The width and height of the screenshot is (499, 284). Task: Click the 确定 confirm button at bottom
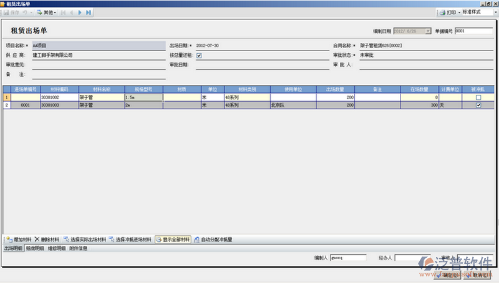click(448, 275)
